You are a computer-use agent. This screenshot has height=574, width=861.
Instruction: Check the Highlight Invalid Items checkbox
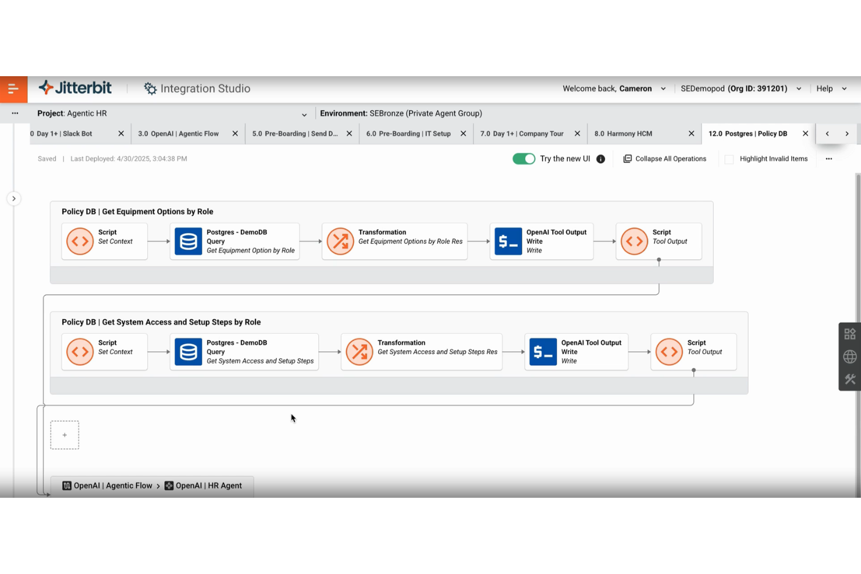pyautogui.click(x=729, y=159)
